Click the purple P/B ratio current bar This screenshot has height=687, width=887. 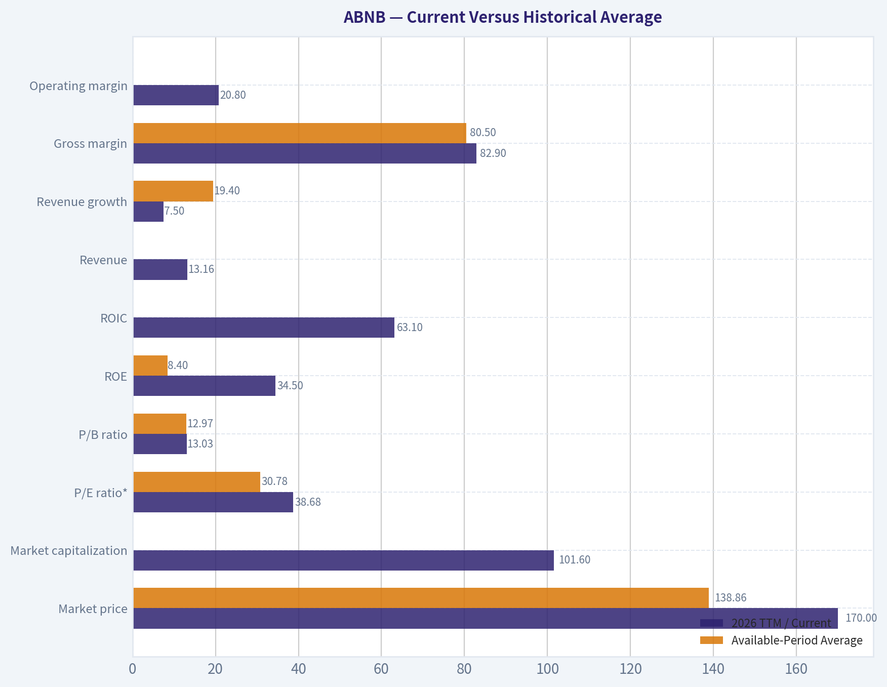[160, 444]
